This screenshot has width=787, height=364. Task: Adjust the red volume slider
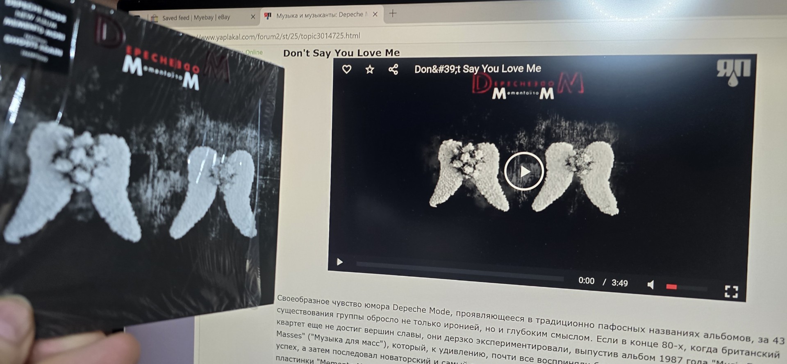click(x=686, y=287)
